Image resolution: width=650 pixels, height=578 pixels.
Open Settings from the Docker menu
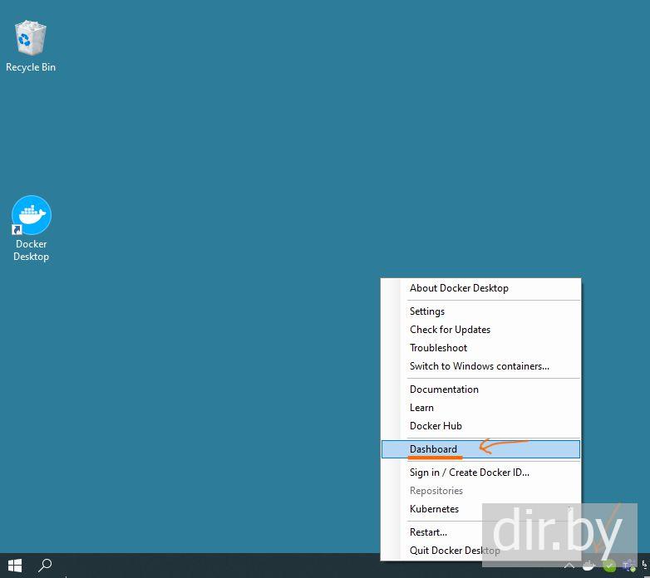point(481,311)
